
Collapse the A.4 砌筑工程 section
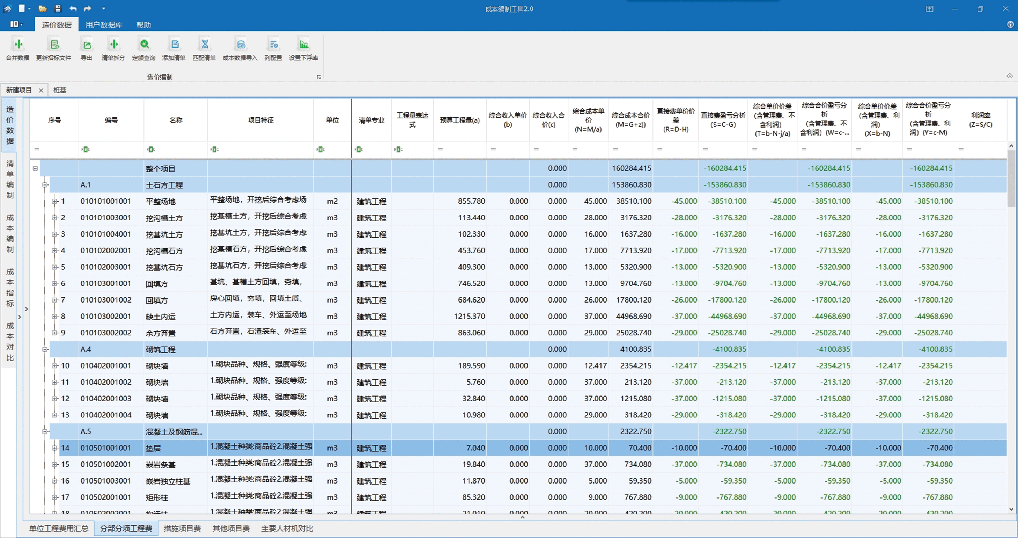click(45, 349)
